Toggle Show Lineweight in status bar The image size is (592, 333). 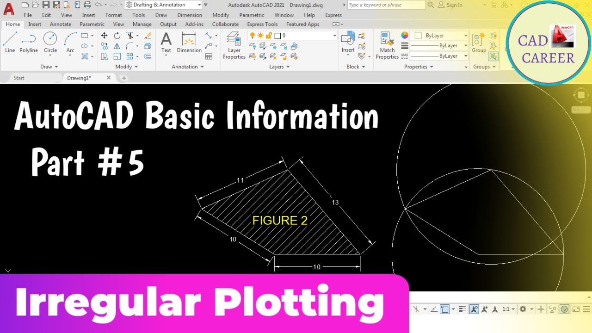point(462,309)
